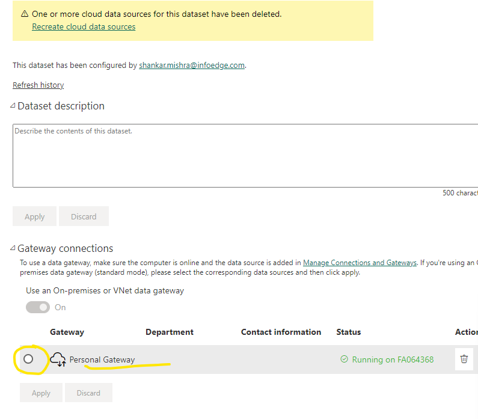Open the Recreate cloud data sources link

tap(84, 27)
